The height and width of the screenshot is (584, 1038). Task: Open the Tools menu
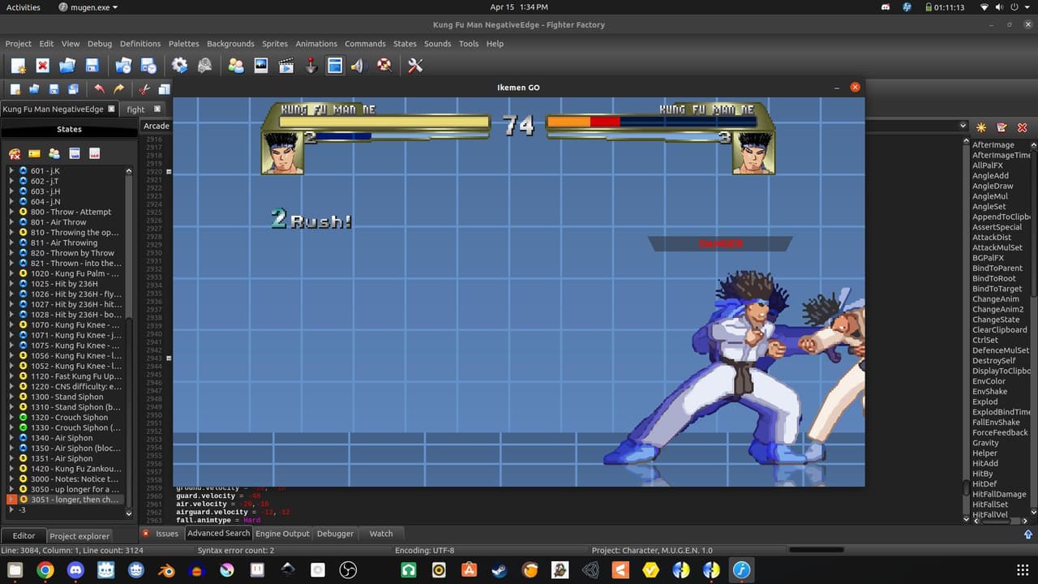[x=469, y=44]
